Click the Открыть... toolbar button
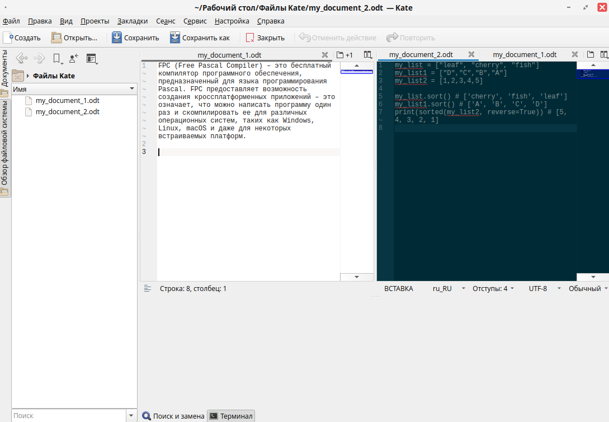Image resolution: width=609 pixels, height=422 pixels. point(74,38)
